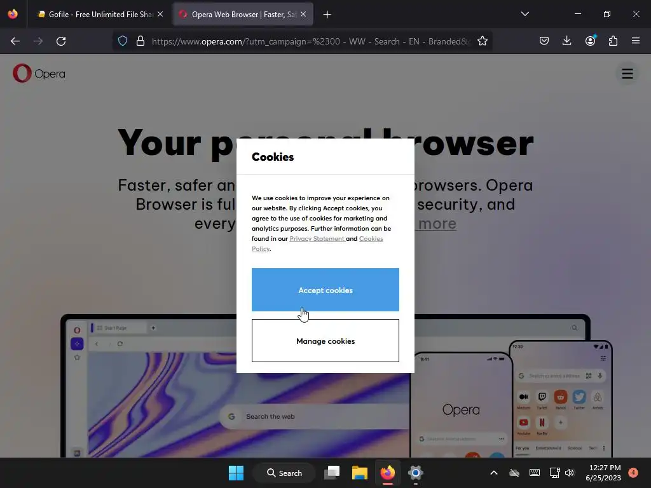The height and width of the screenshot is (488, 651).
Task: Open the Save to Pocket icon
Action: pyautogui.click(x=544, y=41)
